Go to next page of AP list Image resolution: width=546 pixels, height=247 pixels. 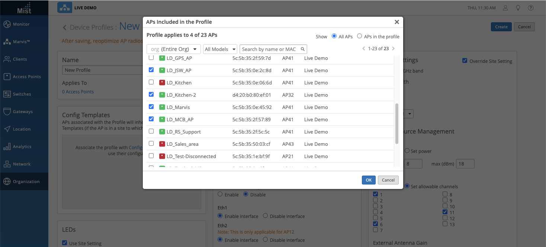(394, 49)
